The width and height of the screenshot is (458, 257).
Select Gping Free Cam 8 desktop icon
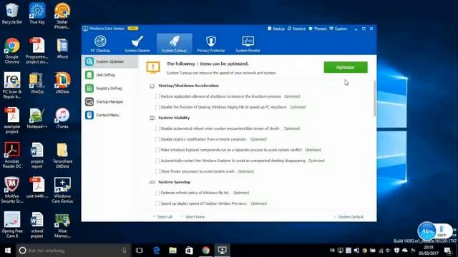coord(12,226)
